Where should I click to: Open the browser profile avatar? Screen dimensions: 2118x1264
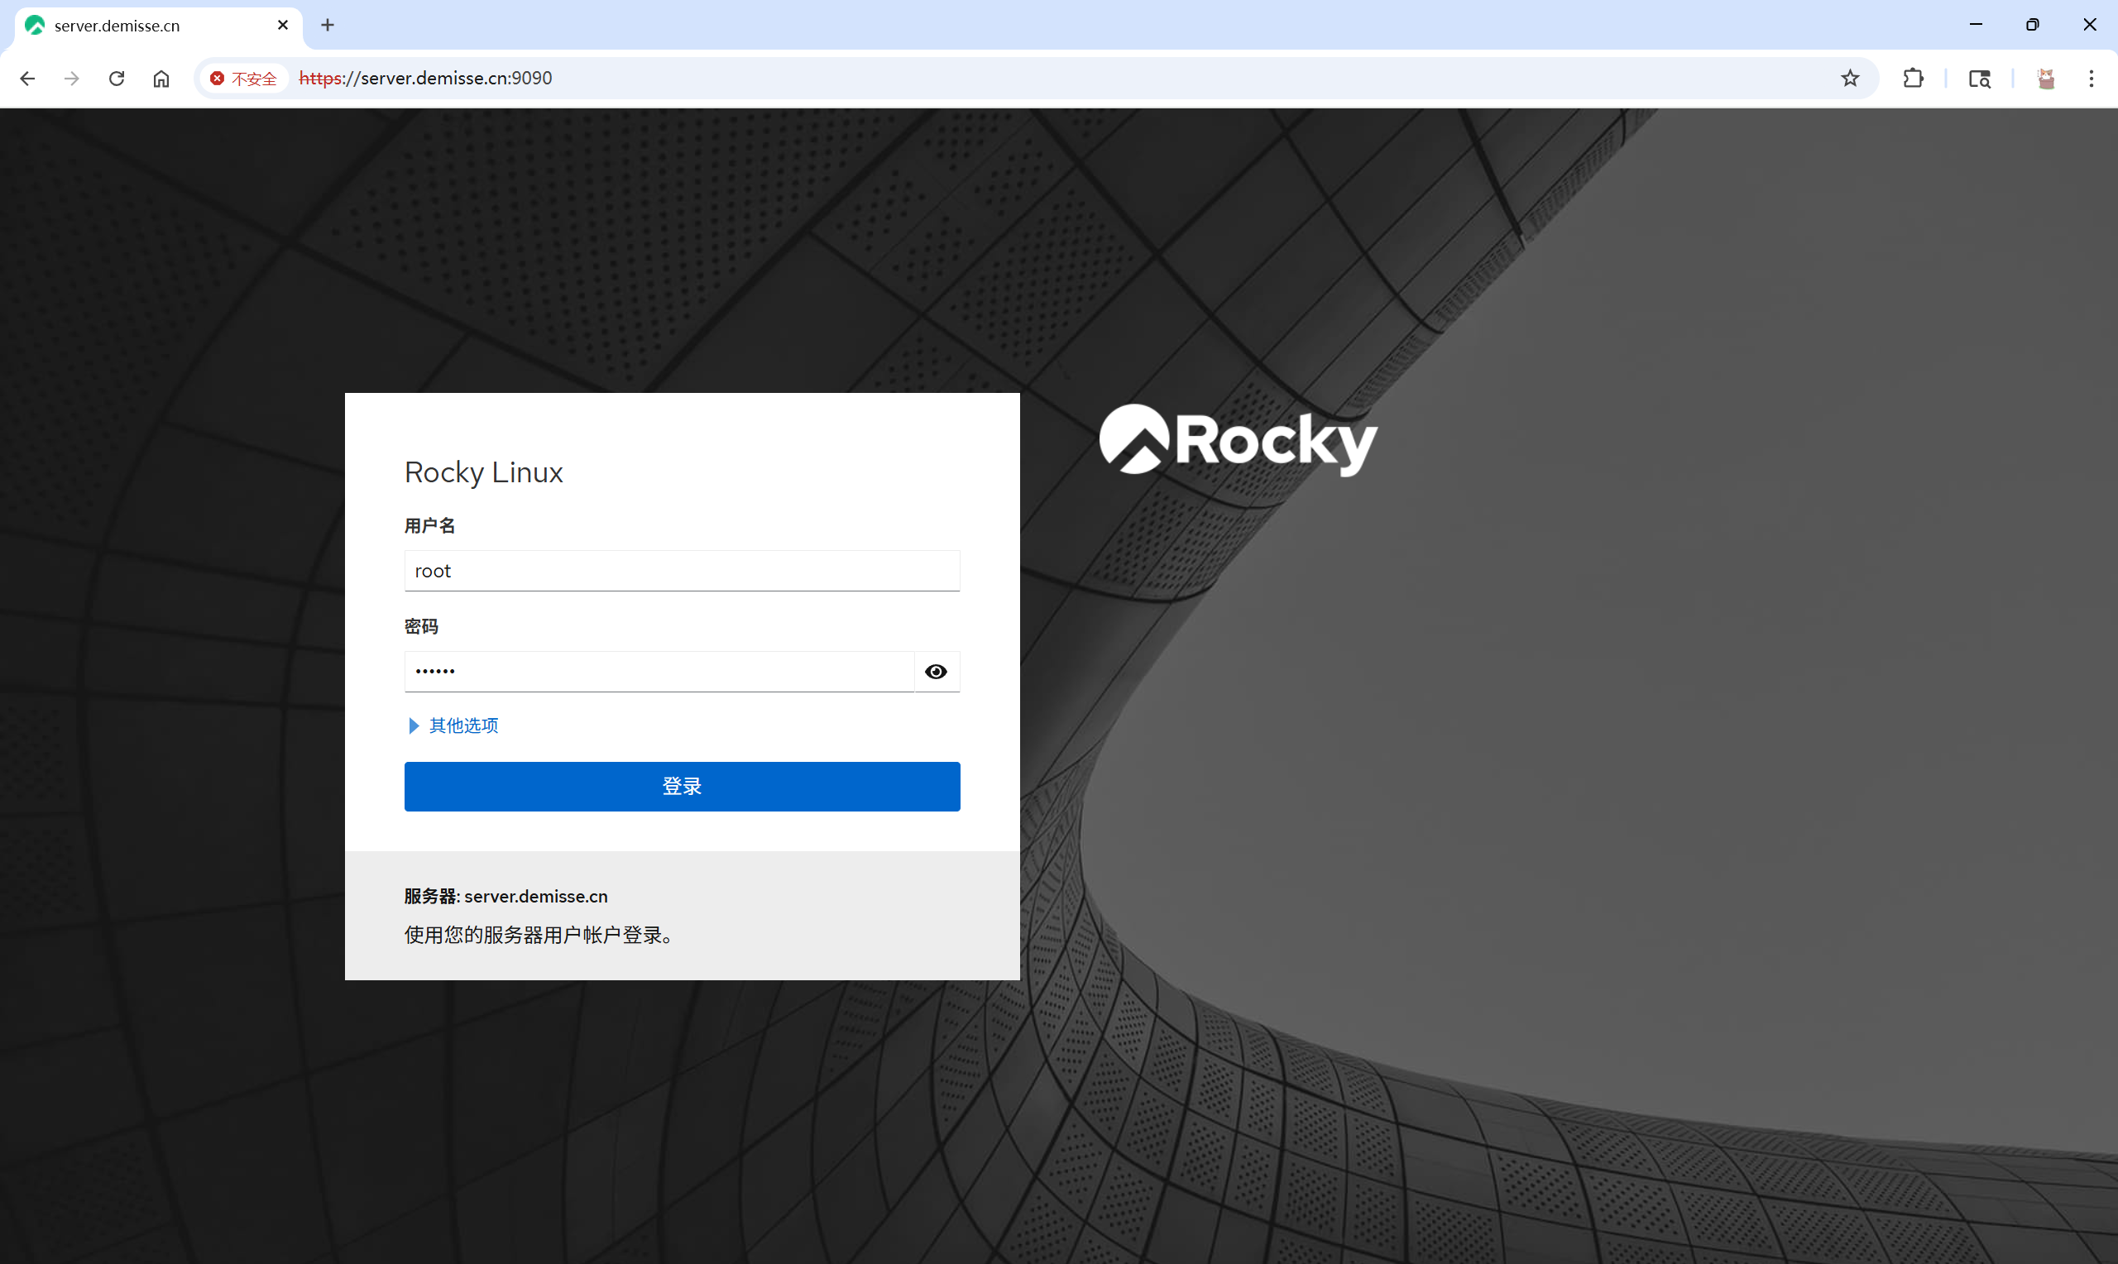point(2046,79)
